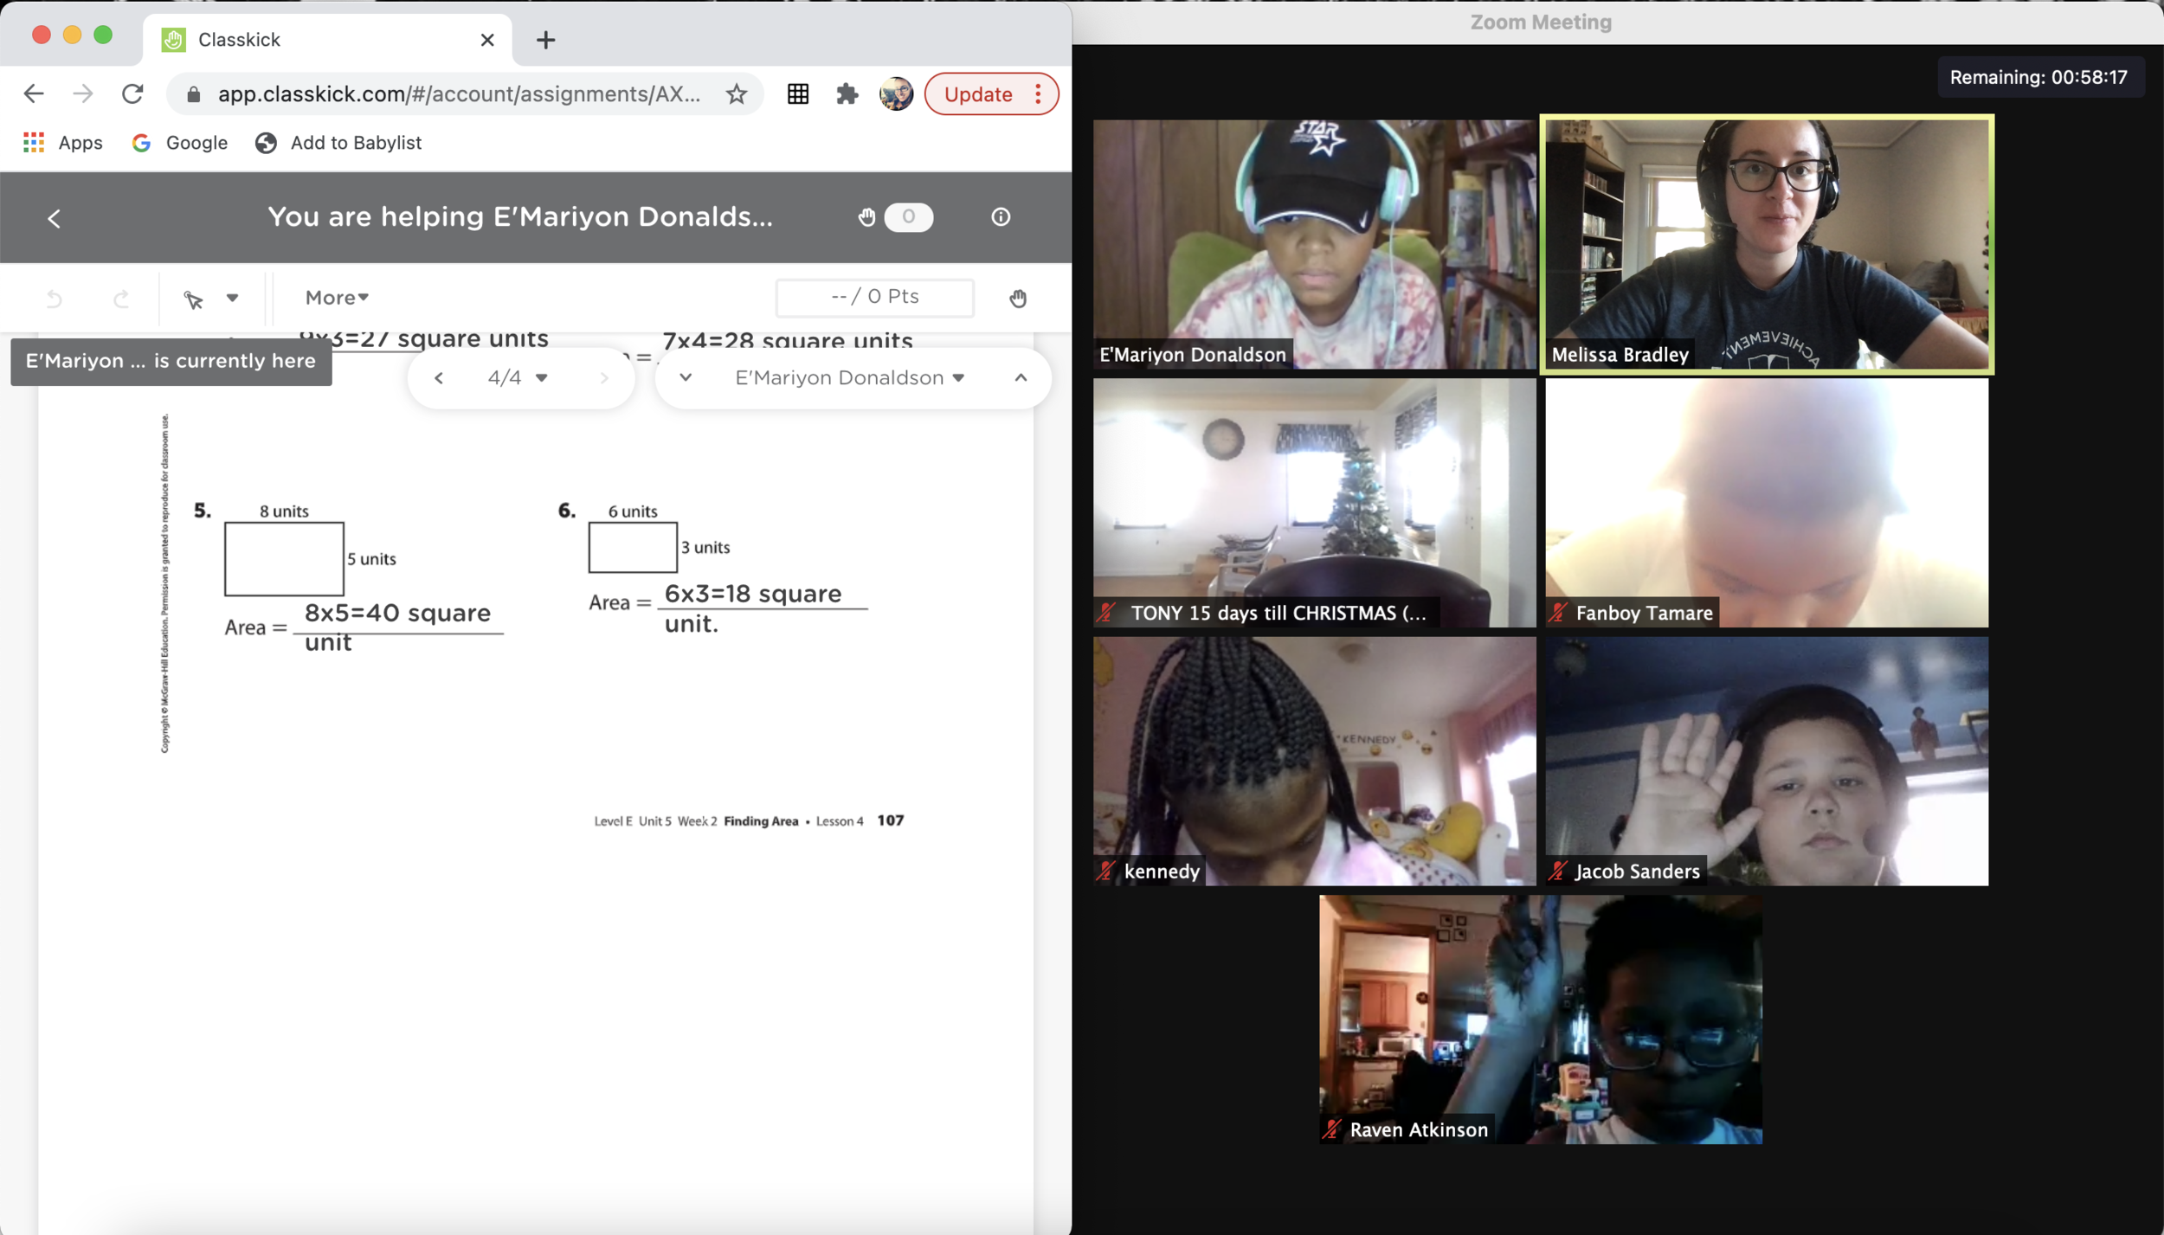Expand the pointer tool options arrow
The height and width of the screenshot is (1235, 2164).
(232, 298)
